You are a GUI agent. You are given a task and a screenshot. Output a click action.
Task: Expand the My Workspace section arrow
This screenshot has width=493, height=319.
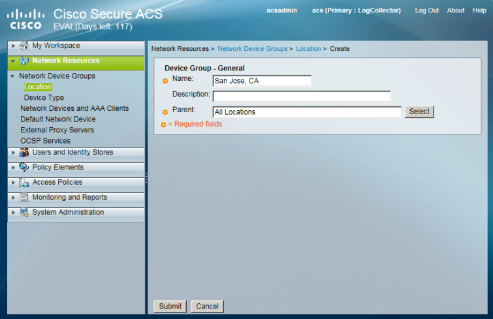point(13,46)
